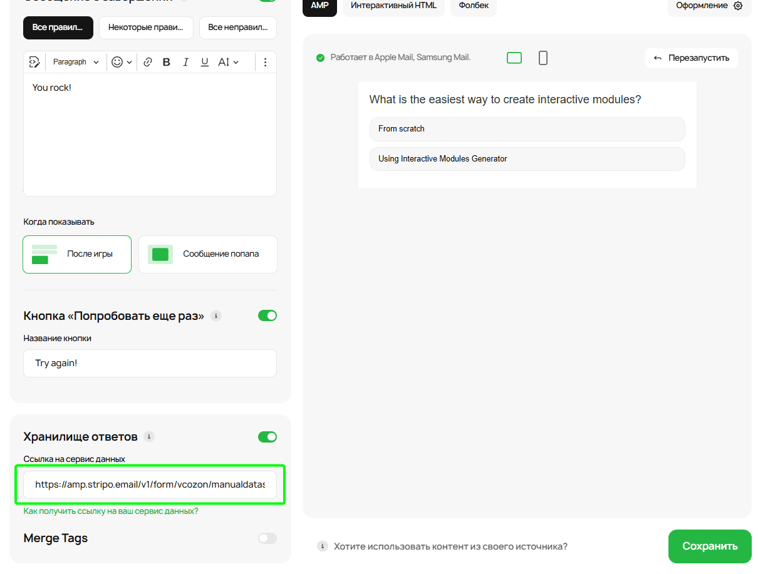Image resolution: width=758 pixels, height=574 pixels.
Task: Open the emoji picker dropdown
Action: point(122,62)
